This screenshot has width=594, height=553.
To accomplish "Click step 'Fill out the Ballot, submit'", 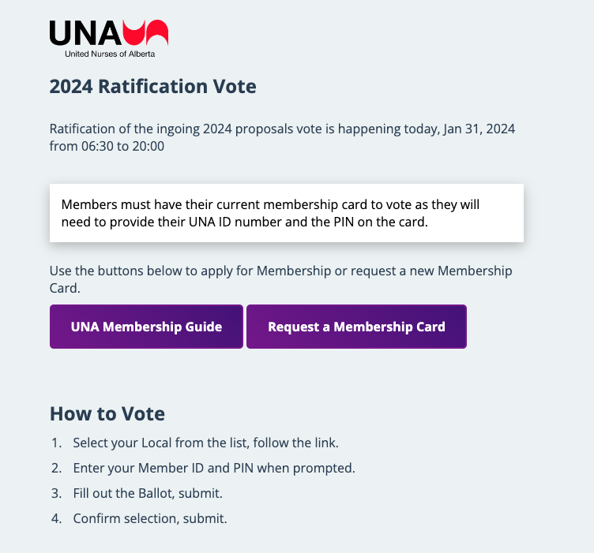I will [x=148, y=494].
